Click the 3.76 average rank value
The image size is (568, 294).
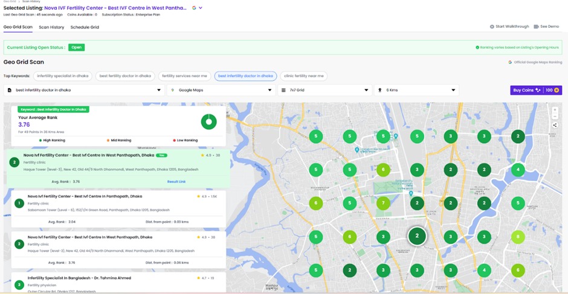click(x=24, y=124)
